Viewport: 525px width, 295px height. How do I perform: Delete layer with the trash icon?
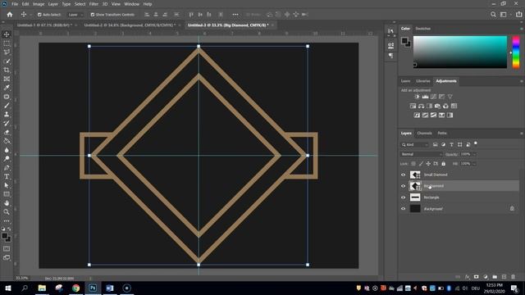pyautogui.click(x=513, y=277)
